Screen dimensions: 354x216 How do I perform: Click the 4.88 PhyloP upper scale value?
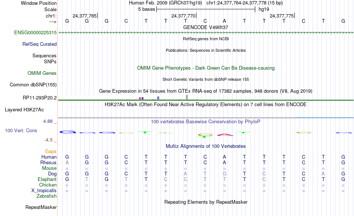[48, 121]
